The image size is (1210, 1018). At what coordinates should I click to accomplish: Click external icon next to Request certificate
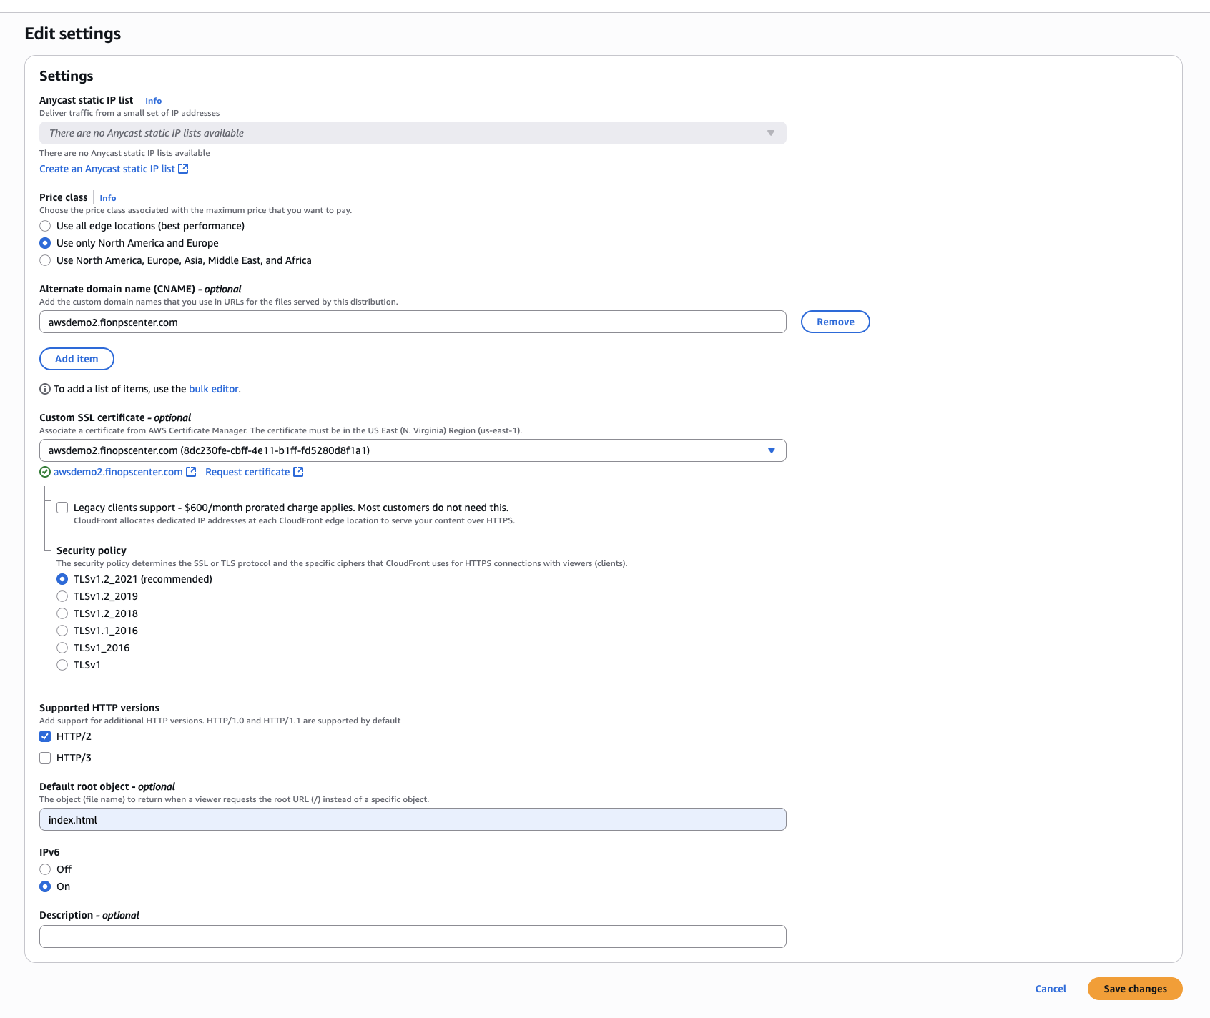[298, 472]
